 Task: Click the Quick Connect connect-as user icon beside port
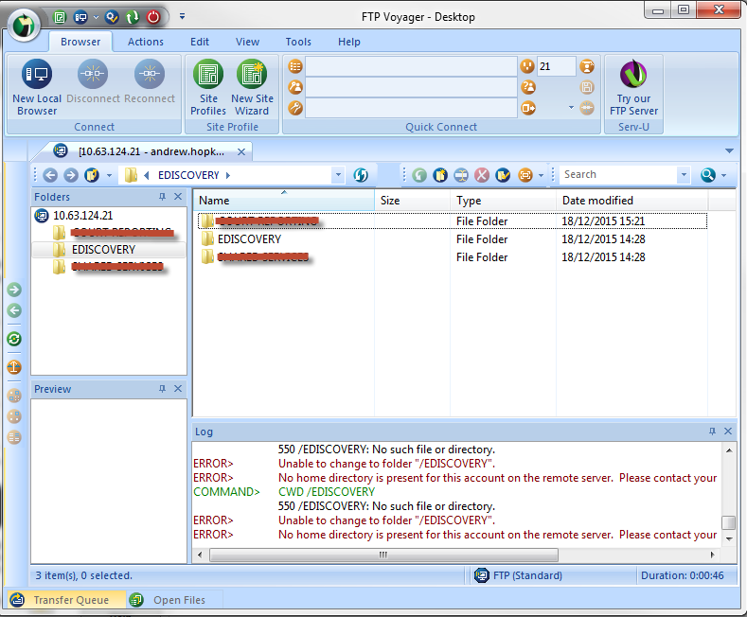pos(587,66)
